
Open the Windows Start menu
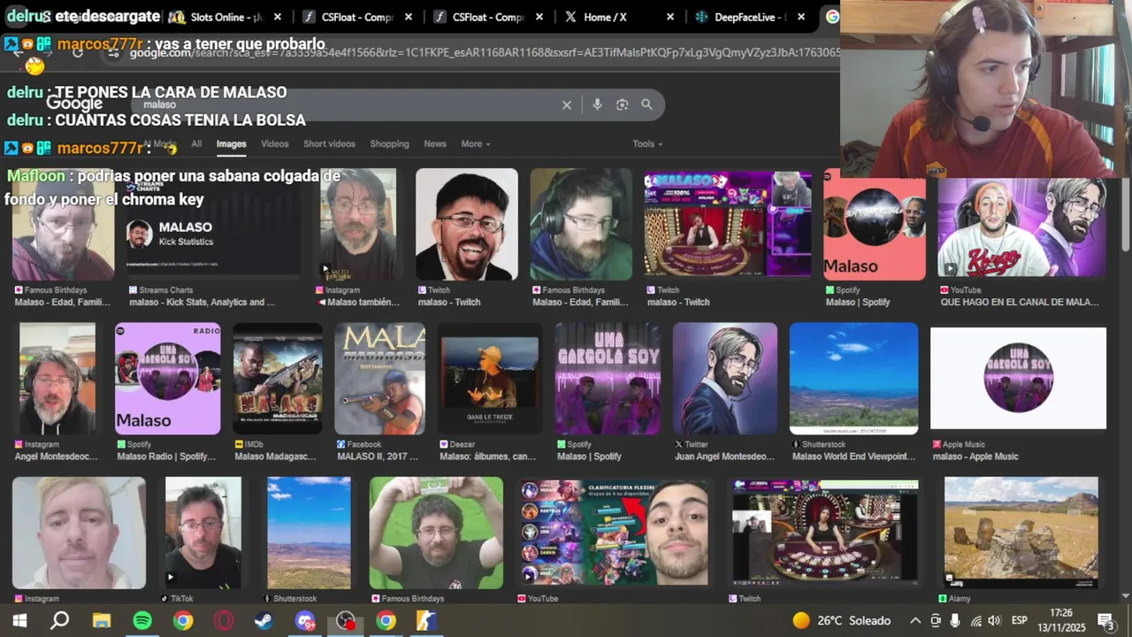[x=19, y=621]
